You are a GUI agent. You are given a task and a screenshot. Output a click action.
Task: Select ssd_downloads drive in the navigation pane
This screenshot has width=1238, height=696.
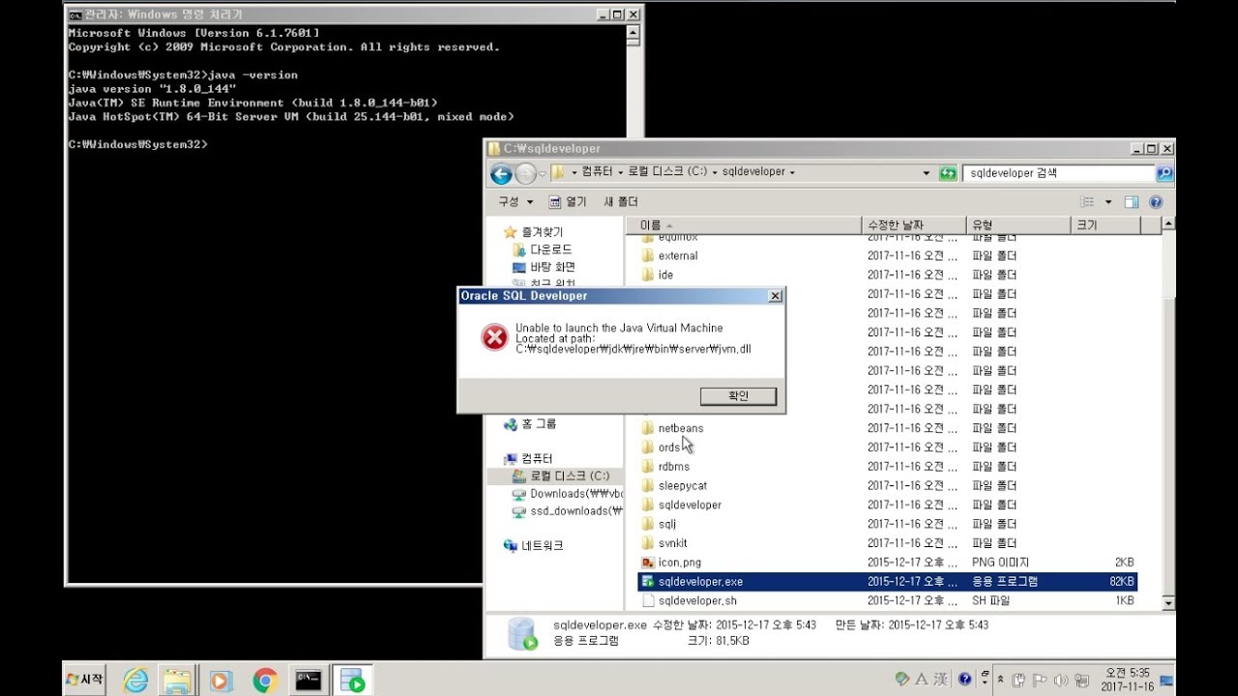tap(567, 510)
